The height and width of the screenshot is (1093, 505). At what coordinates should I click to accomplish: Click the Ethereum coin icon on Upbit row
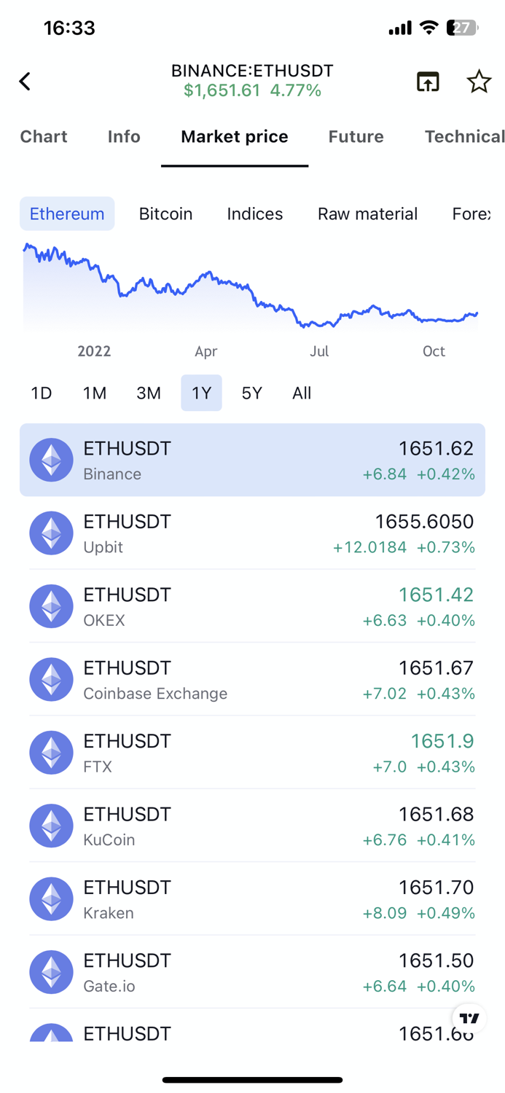pyautogui.click(x=51, y=533)
